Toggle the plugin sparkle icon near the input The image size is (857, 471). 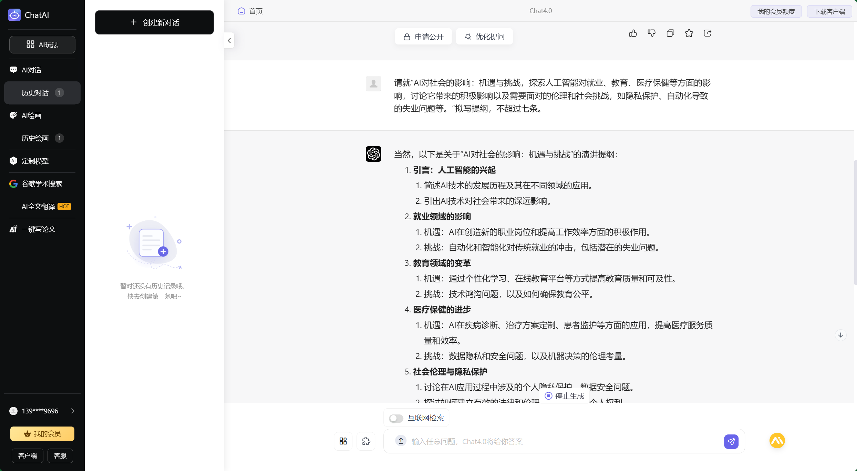click(366, 441)
